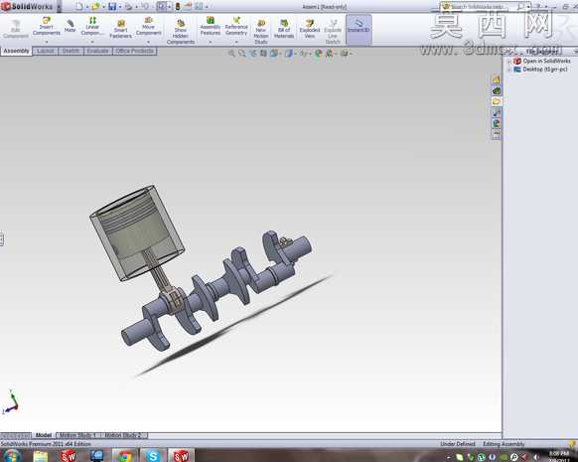
Task: Switch to the Layout tab
Action: coord(46,51)
